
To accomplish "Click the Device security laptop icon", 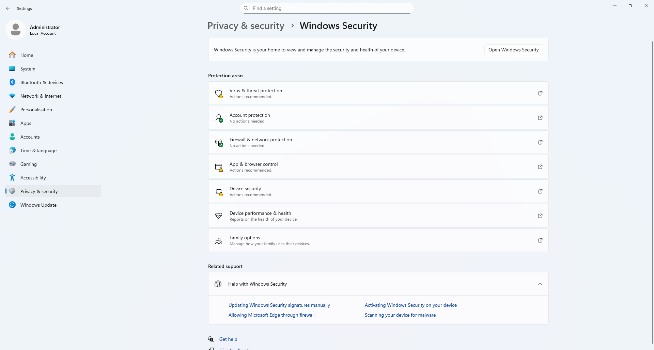I will [219, 192].
